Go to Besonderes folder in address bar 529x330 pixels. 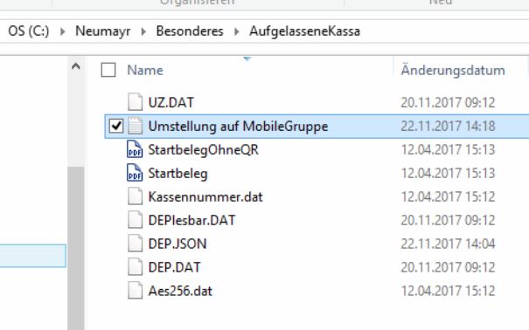click(190, 31)
